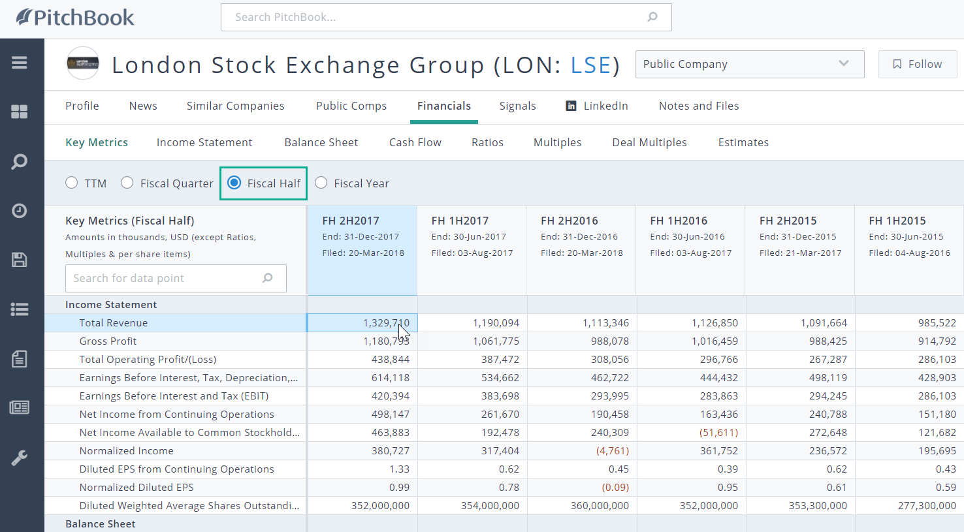The height and width of the screenshot is (532, 964).
Task: Select the FH 1H2016 column header
Action: (690, 251)
